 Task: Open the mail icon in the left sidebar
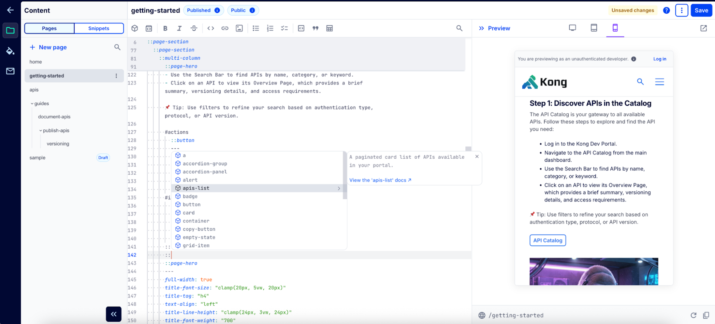coord(10,71)
